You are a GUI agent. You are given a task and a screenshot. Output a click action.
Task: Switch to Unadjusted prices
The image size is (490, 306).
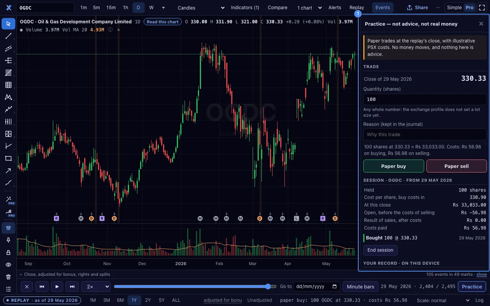click(260, 300)
